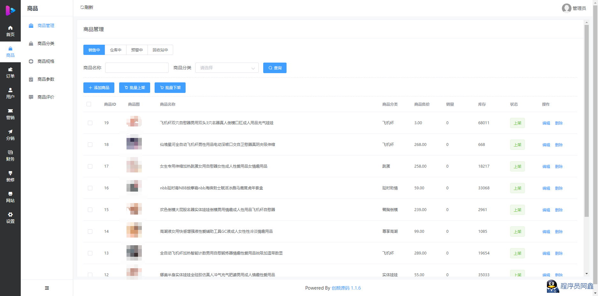Switch to the 回收站中 tab

tap(160, 50)
